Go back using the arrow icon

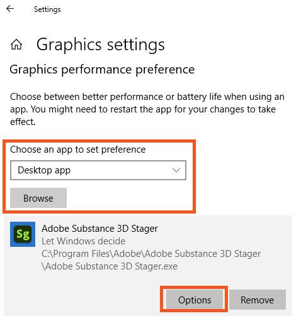10,9
